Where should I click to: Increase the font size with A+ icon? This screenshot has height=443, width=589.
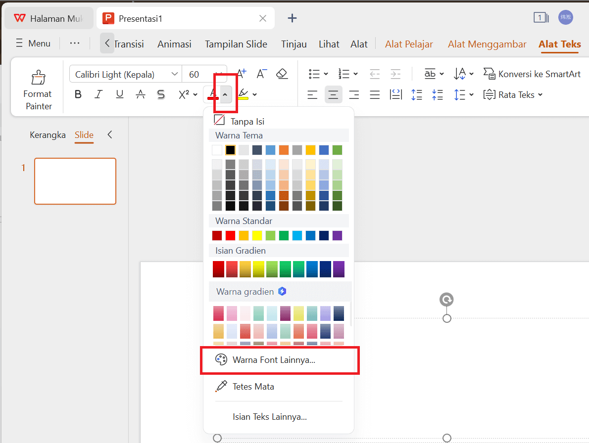coord(241,73)
